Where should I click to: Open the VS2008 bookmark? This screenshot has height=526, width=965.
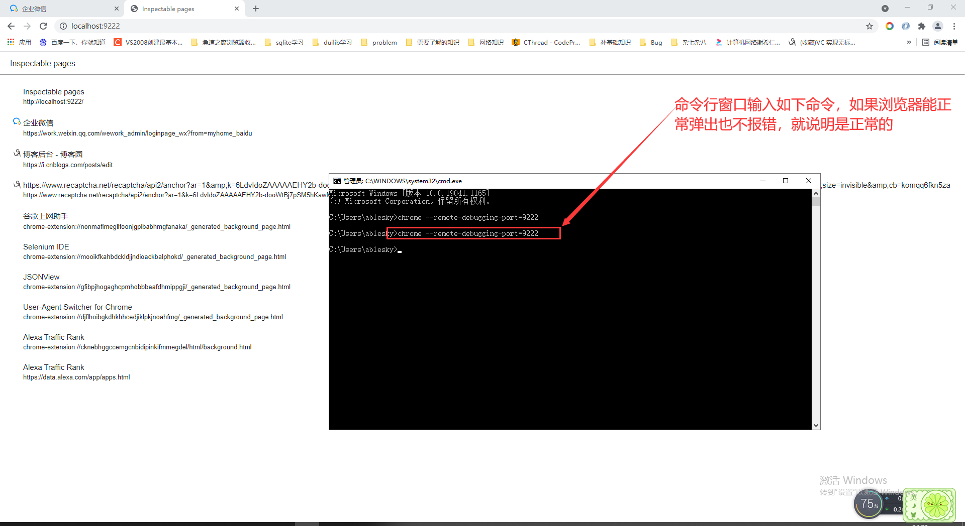[x=148, y=42]
